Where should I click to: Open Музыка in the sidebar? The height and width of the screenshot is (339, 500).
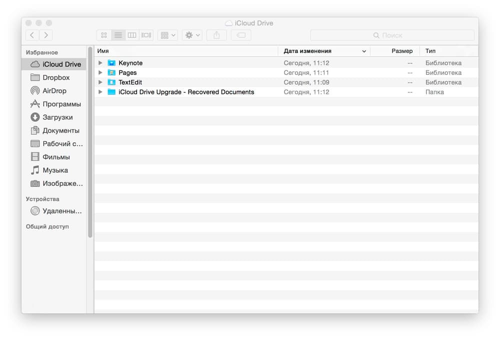(54, 170)
